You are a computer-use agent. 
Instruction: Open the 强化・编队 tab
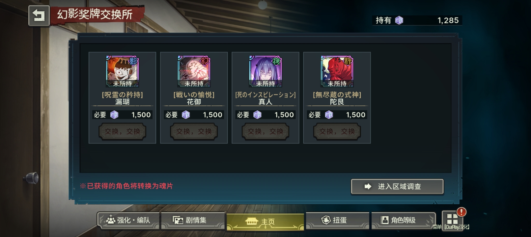click(128, 220)
